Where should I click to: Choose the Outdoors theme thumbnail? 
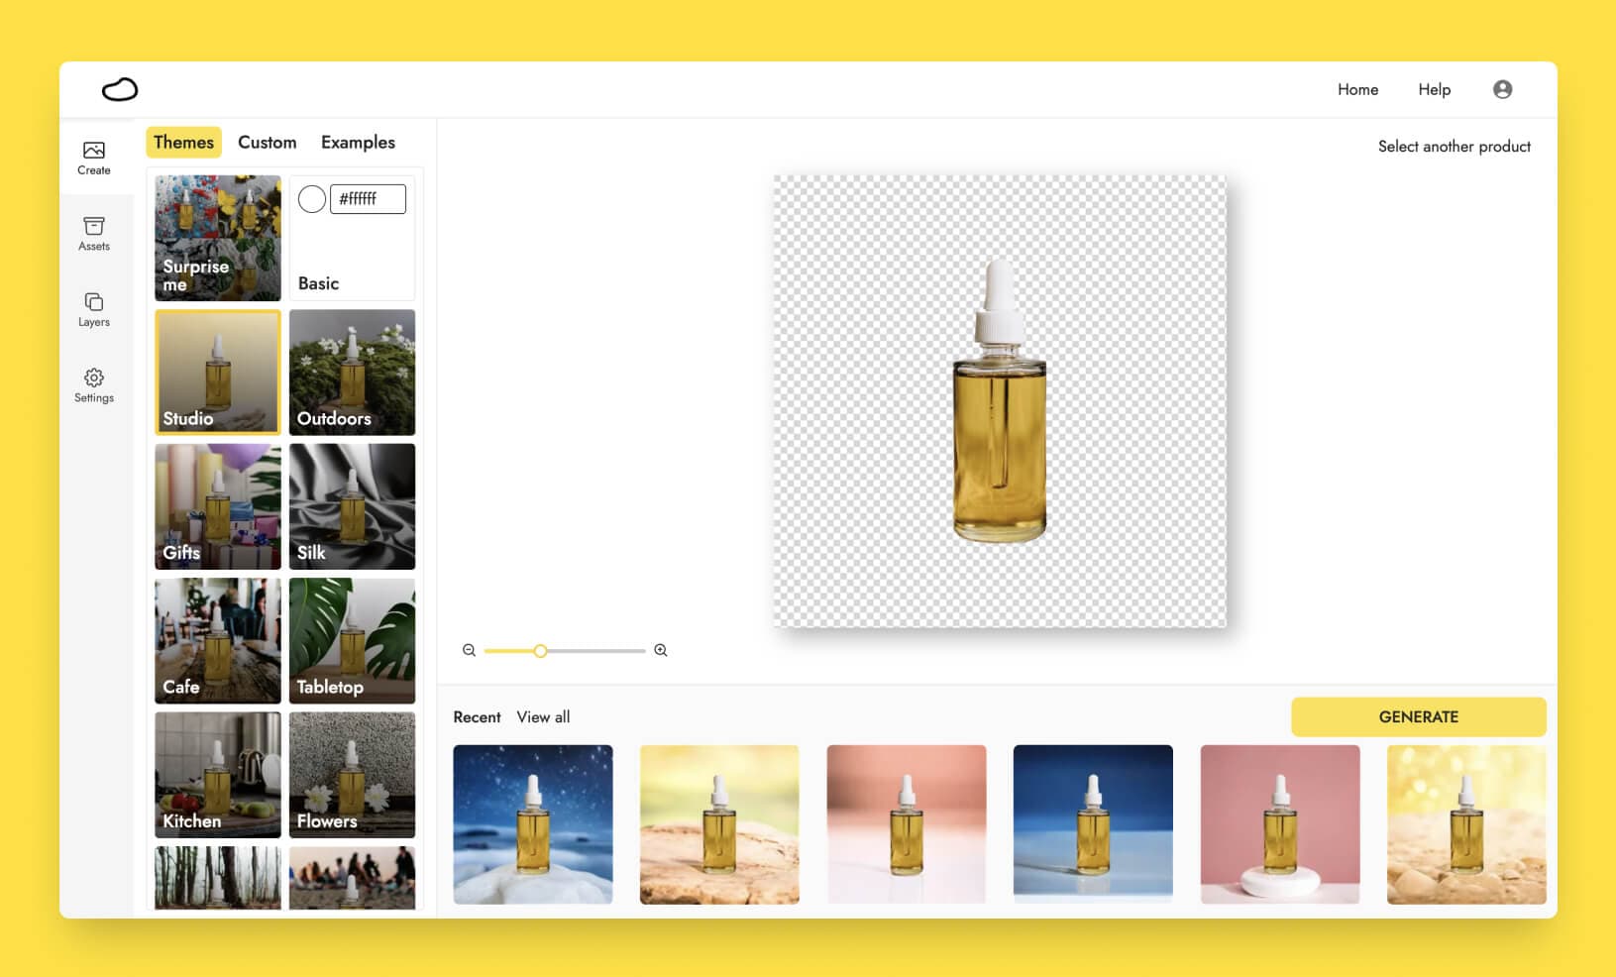[x=352, y=373]
